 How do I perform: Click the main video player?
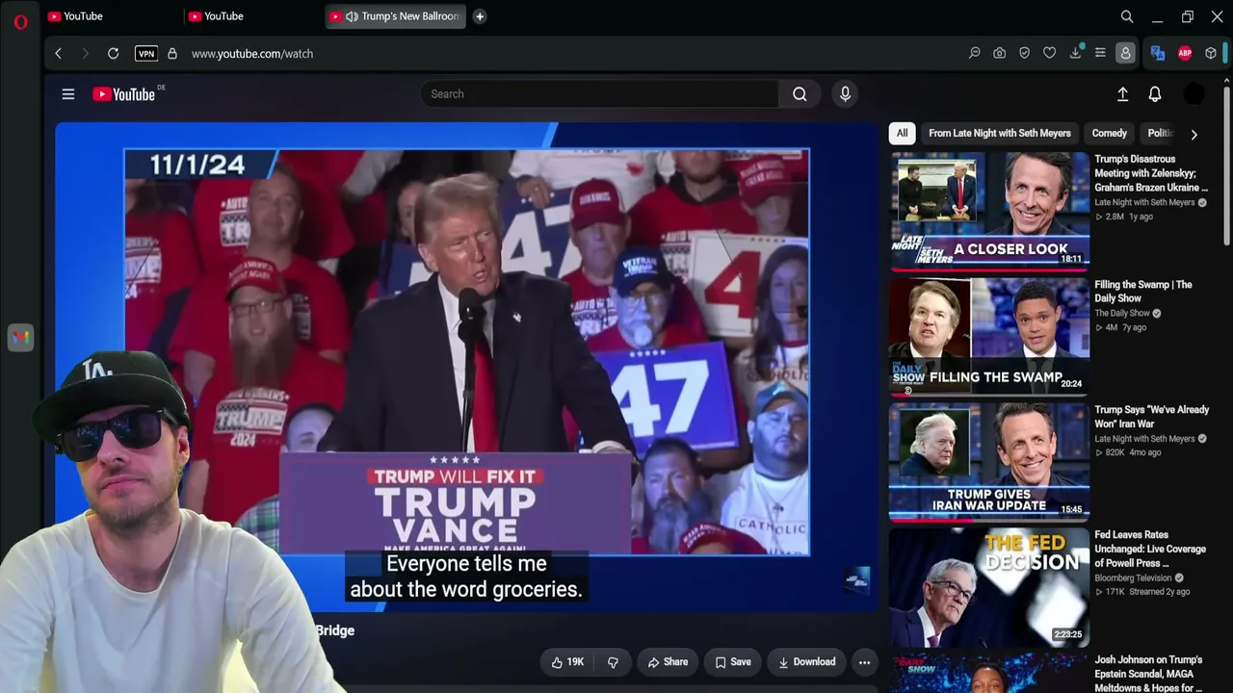(x=466, y=366)
